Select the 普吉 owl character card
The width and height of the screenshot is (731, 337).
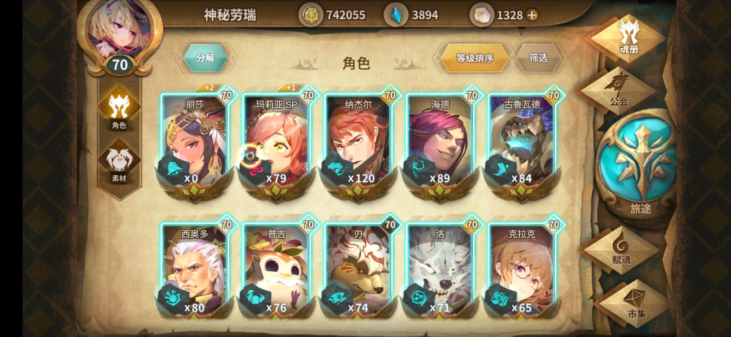276,268
